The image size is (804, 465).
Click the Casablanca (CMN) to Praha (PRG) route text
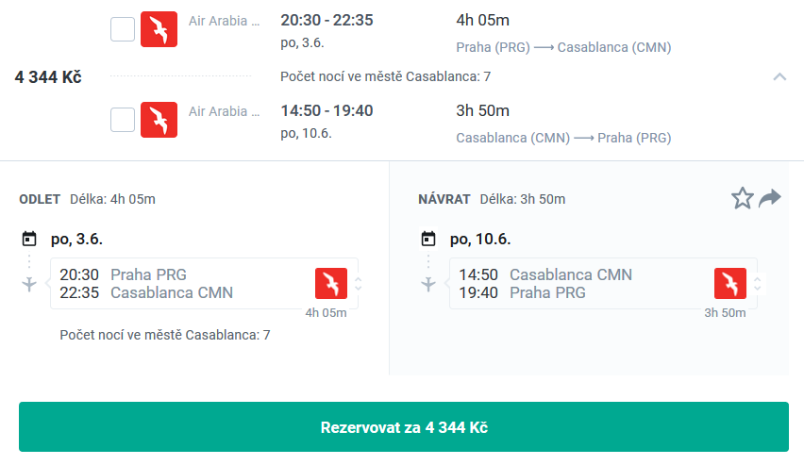pyautogui.click(x=563, y=138)
